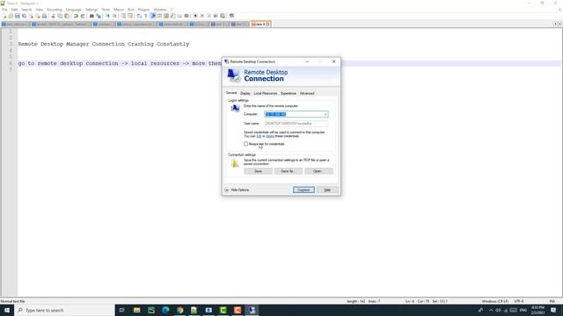
Task: Click the Help button in the dialog
Action: pyautogui.click(x=327, y=190)
